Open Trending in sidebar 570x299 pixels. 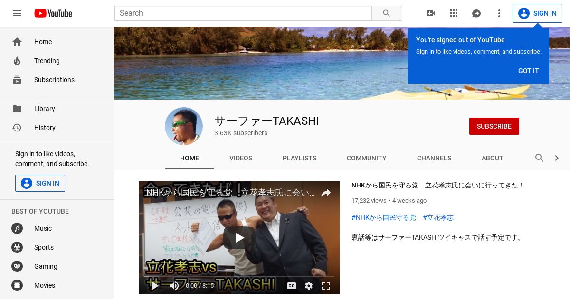point(57,61)
